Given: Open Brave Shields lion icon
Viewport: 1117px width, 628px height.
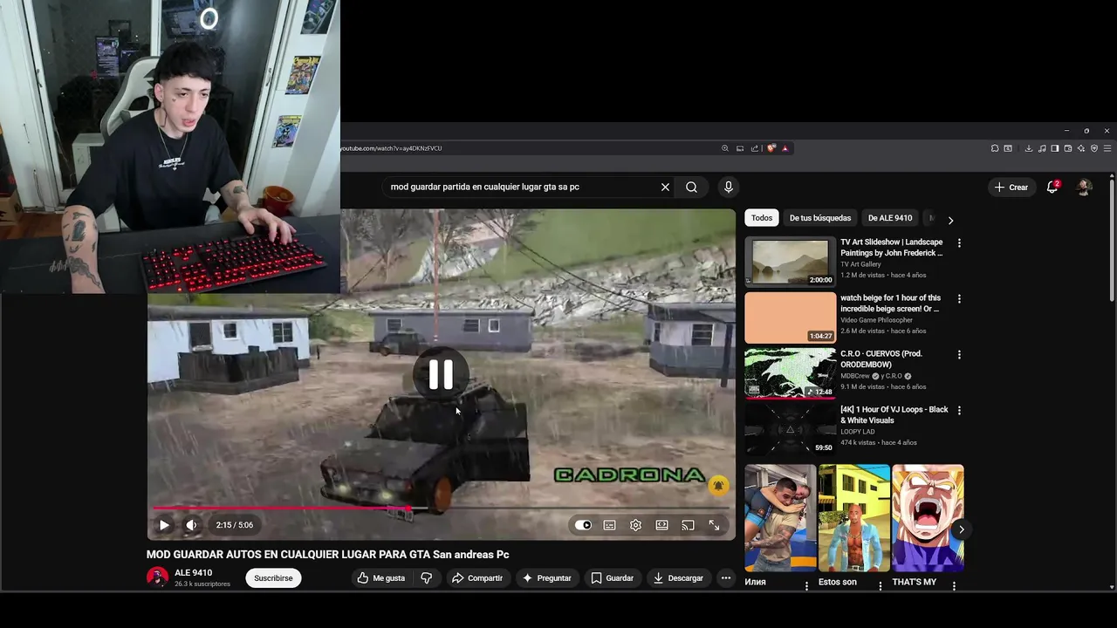Looking at the screenshot, I should pos(771,148).
